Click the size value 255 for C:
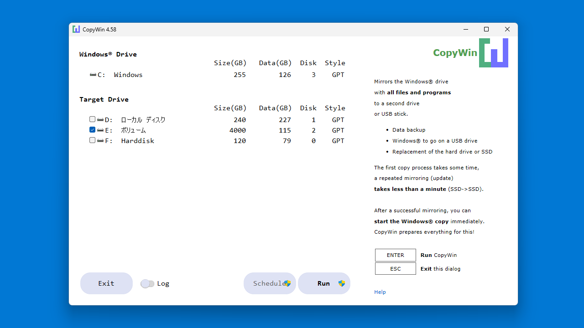584x328 pixels. (240, 75)
